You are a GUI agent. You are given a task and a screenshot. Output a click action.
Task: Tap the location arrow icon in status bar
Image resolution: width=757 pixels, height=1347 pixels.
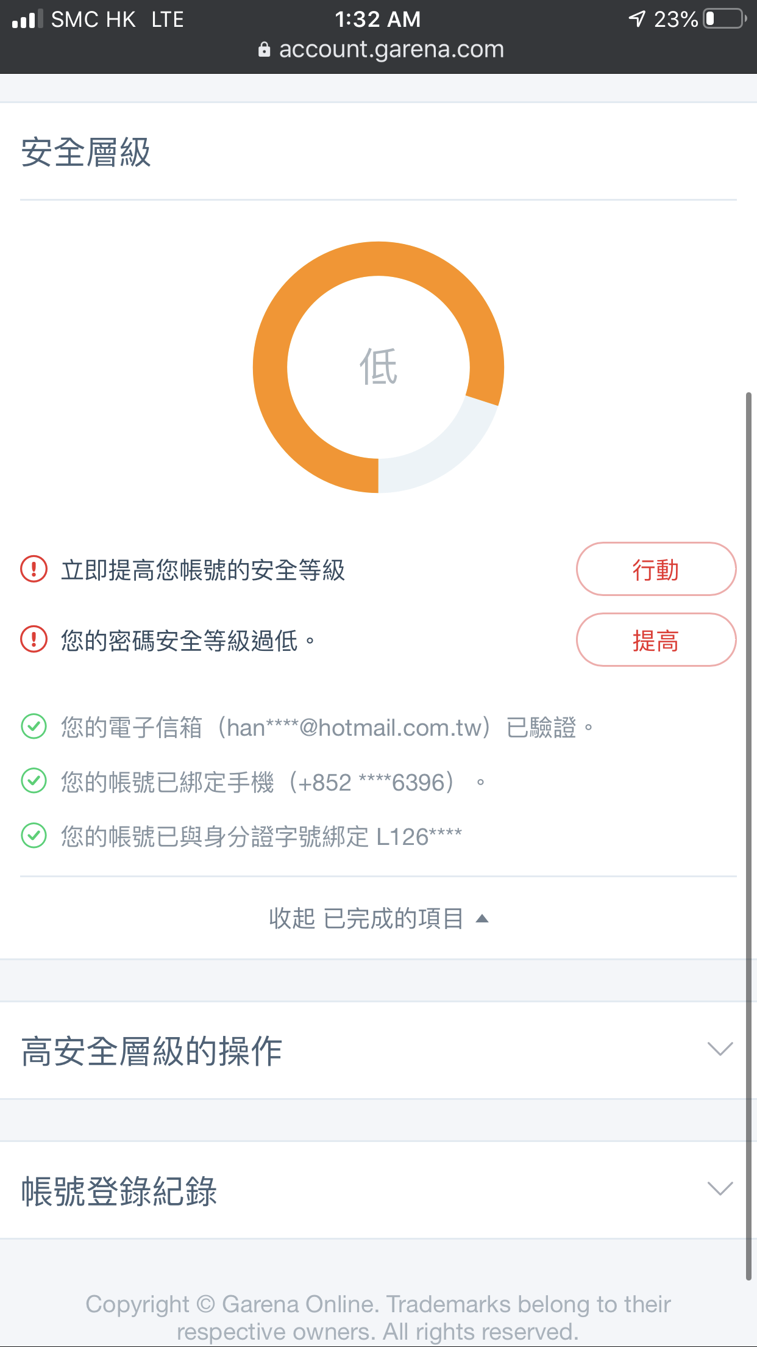click(x=637, y=19)
